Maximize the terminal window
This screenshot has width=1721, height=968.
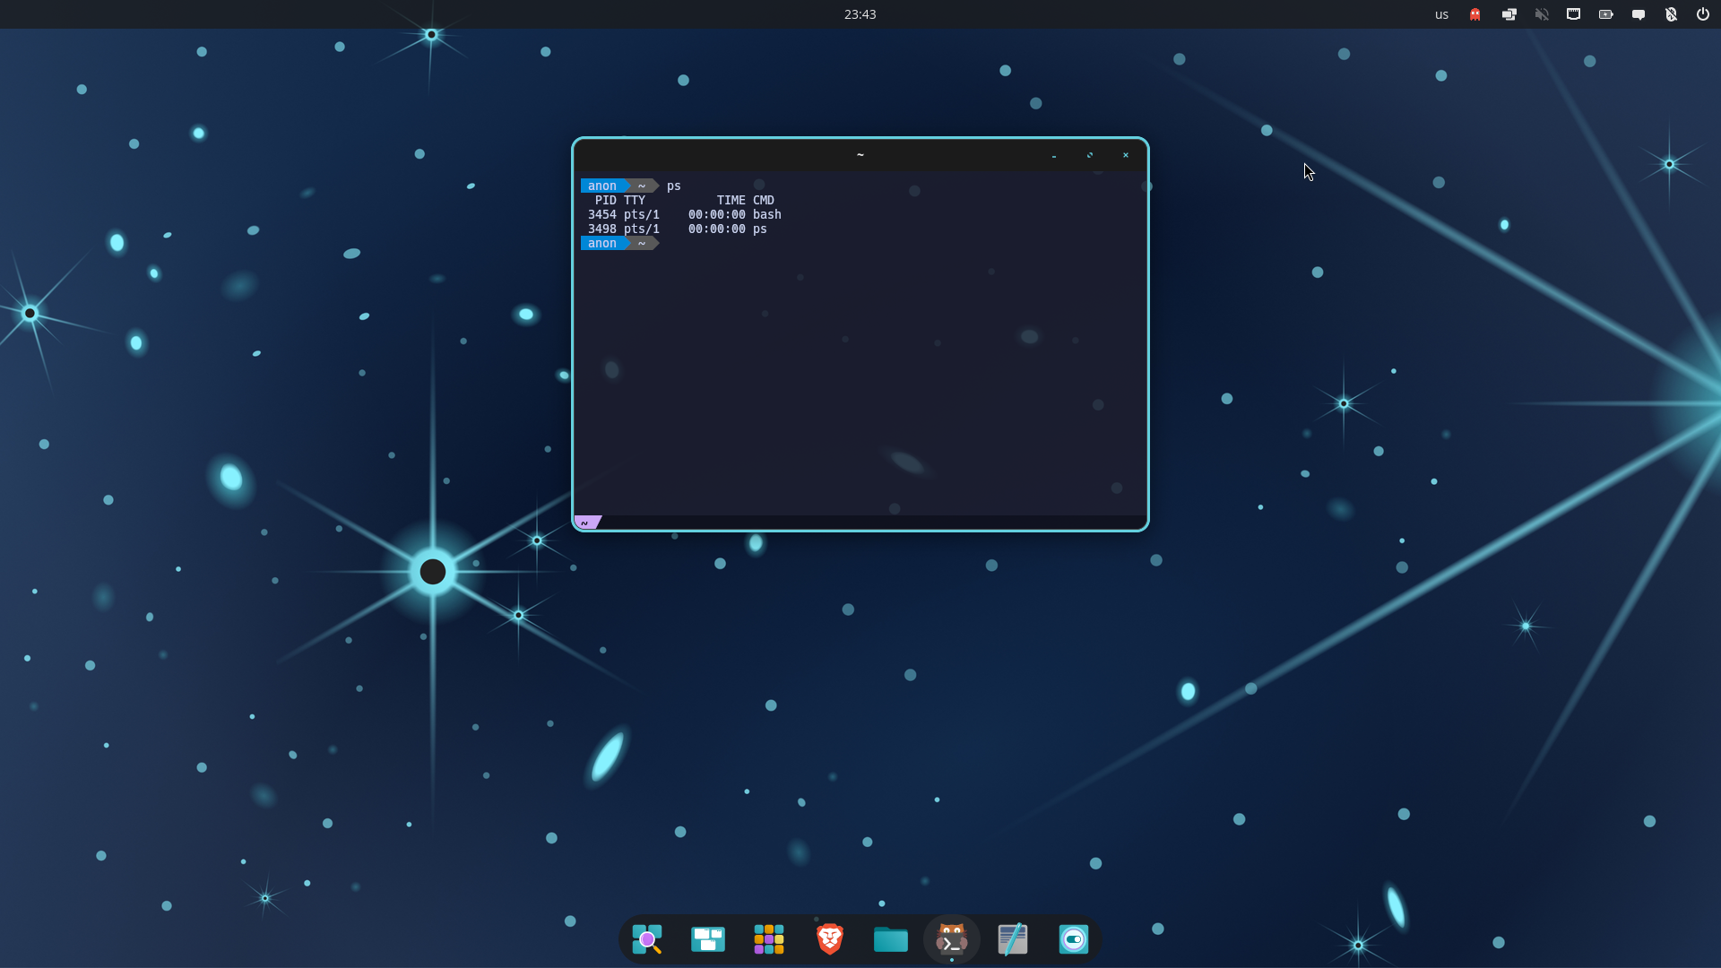pos(1090,155)
